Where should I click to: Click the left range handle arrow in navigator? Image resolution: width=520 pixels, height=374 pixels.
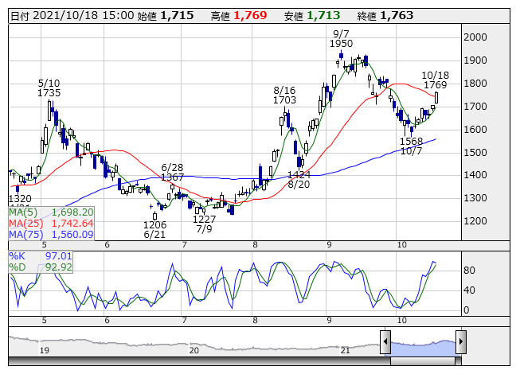point(385,344)
